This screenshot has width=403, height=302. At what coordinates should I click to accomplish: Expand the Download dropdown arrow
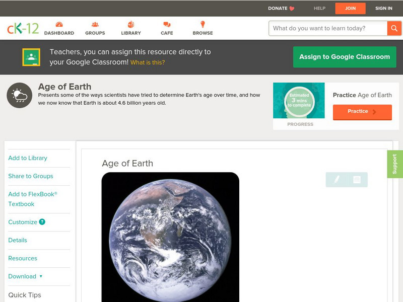coord(41,276)
